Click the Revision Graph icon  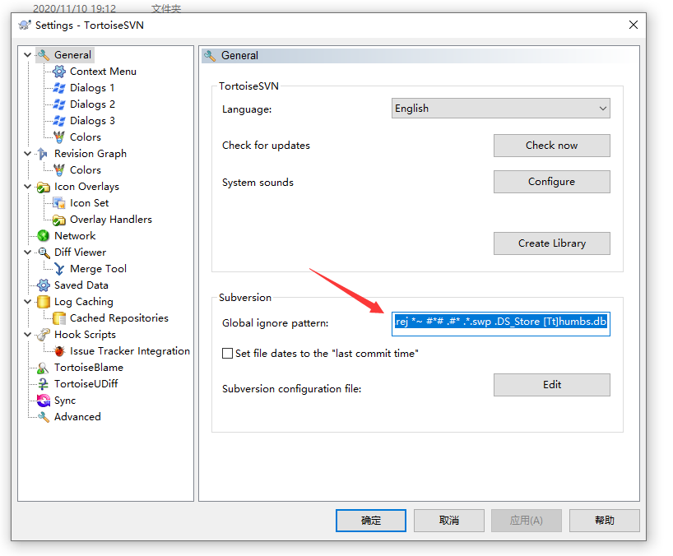(43, 154)
